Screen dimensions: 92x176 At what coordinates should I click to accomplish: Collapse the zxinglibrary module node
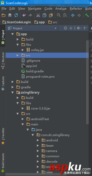(x=13, y=93)
